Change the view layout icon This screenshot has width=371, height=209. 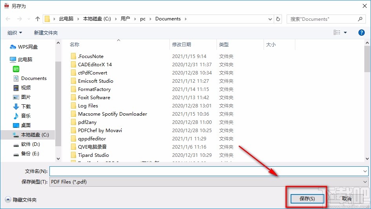point(337,33)
